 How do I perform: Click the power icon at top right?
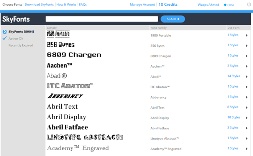249,5
